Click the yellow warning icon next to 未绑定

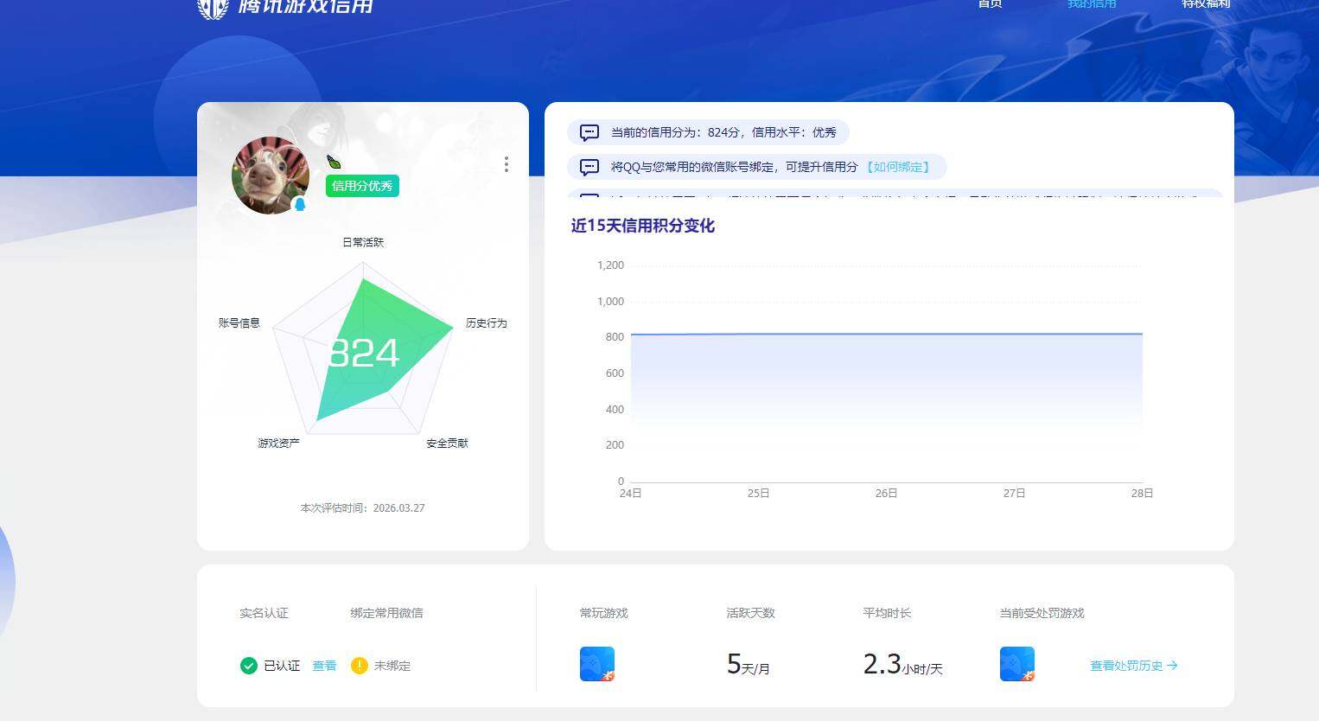[x=359, y=666]
